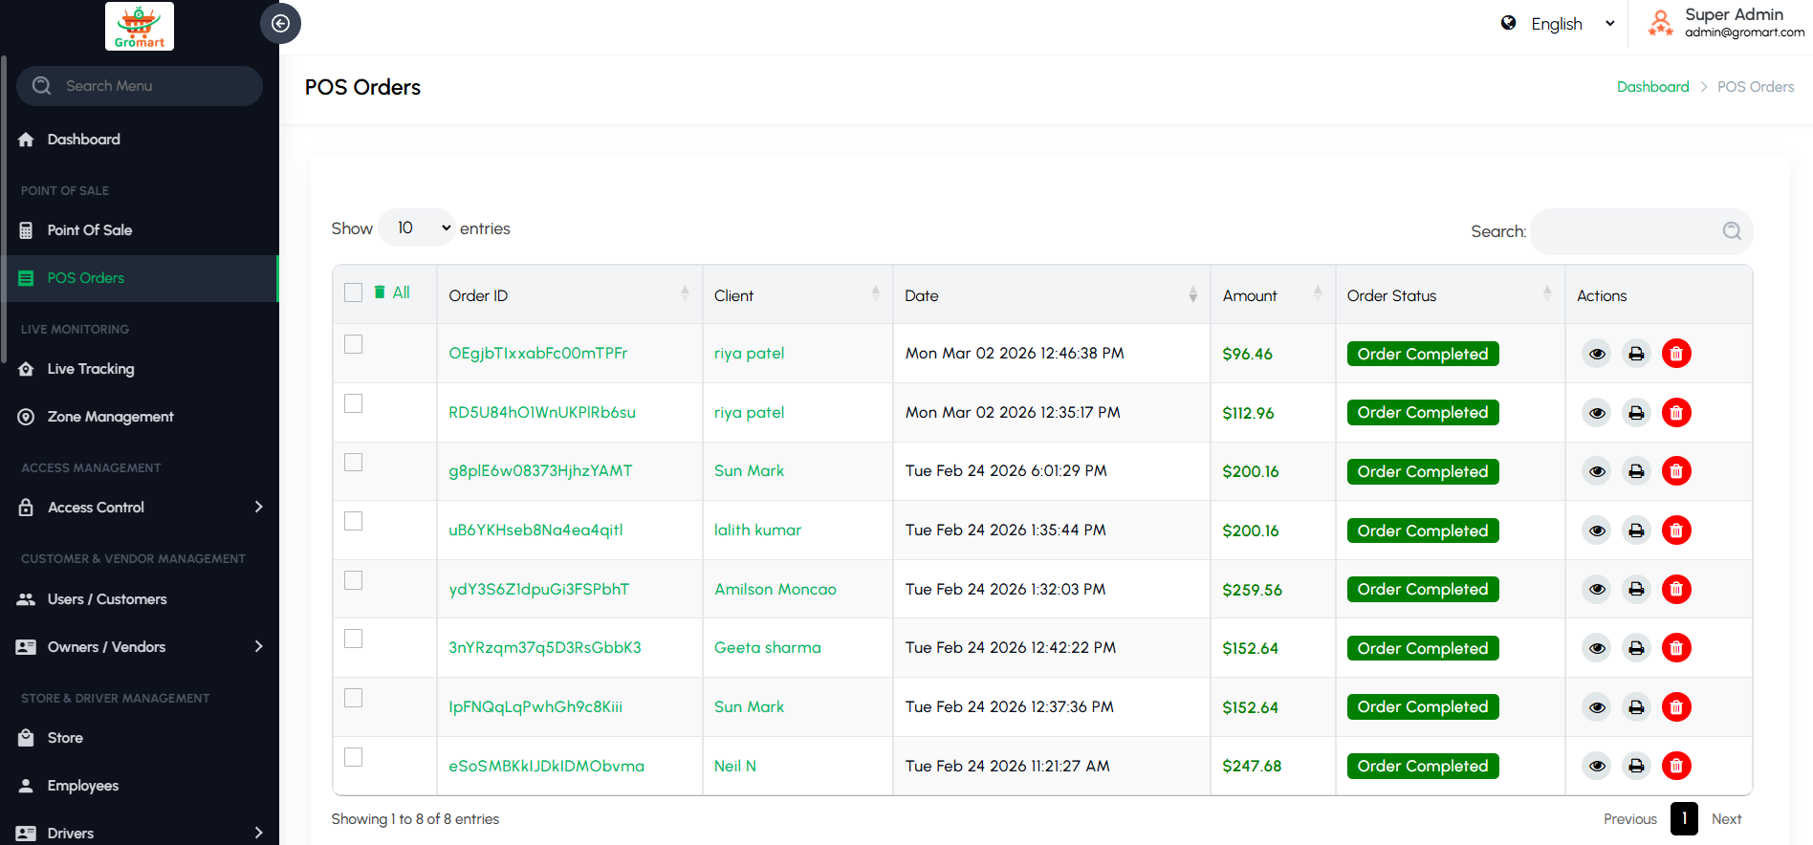View details of order g8plE6w08373HjhzYAMT
Image resolution: width=1813 pixels, height=845 pixels.
[x=1597, y=471]
